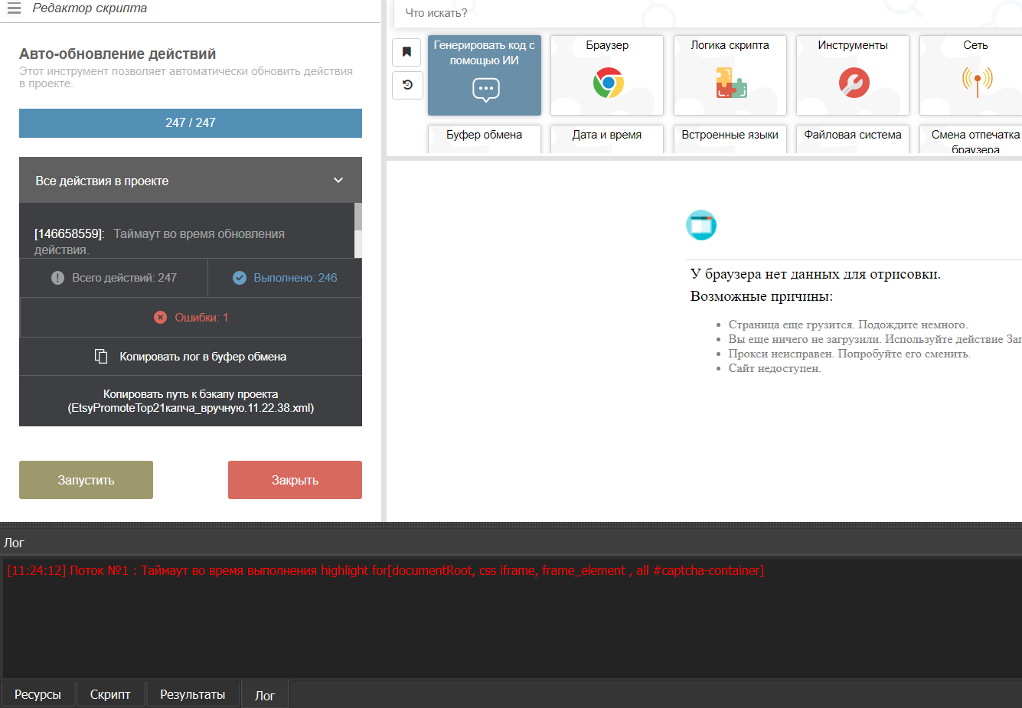This screenshot has width=1022, height=708.
Task: Open the hamburger menu in script editor
Action: coord(14,9)
